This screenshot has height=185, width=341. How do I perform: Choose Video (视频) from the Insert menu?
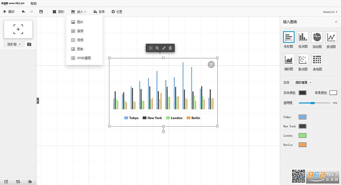[x=84, y=40]
